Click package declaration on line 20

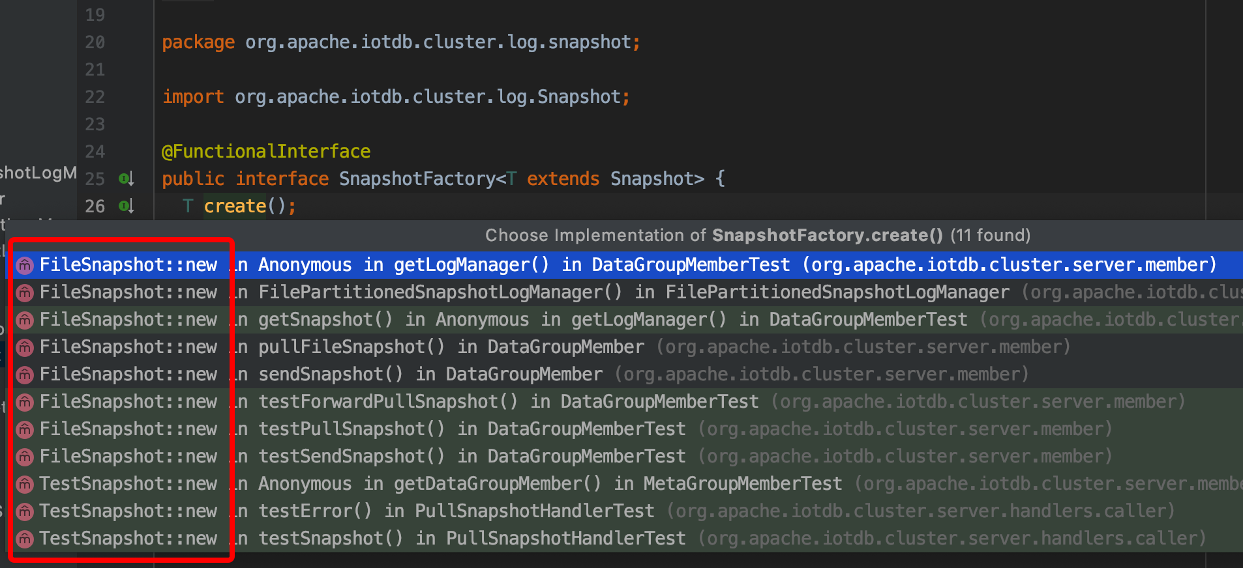click(x=401, y=42)
